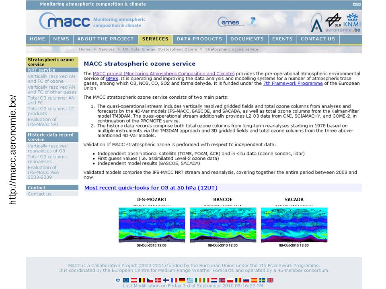The height and width of the screenshot is (289, 386).
Task: Click the United Kingdom flag icon
Action: (x=270, y=280)
